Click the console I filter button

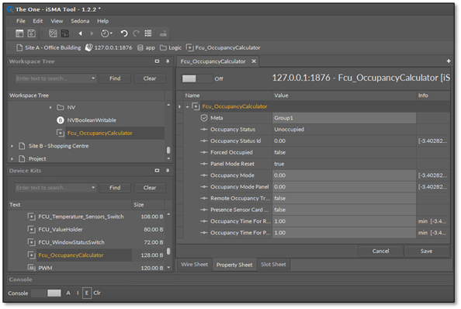(x=78, y=293)
